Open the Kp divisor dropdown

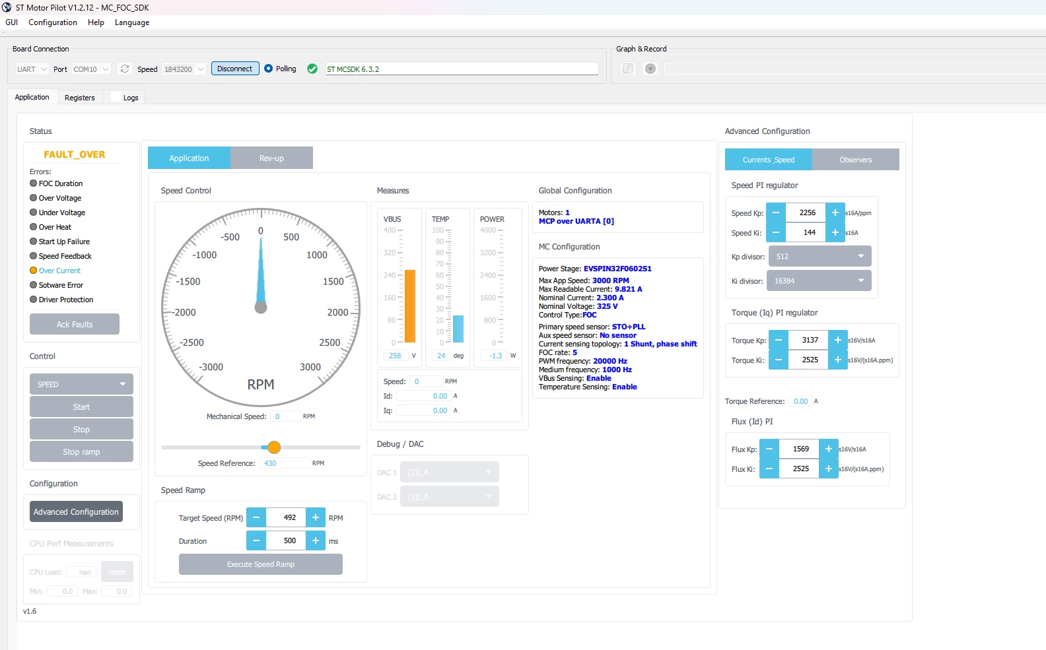819,256
